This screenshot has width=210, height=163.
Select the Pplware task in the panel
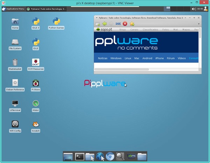(46, 9)
